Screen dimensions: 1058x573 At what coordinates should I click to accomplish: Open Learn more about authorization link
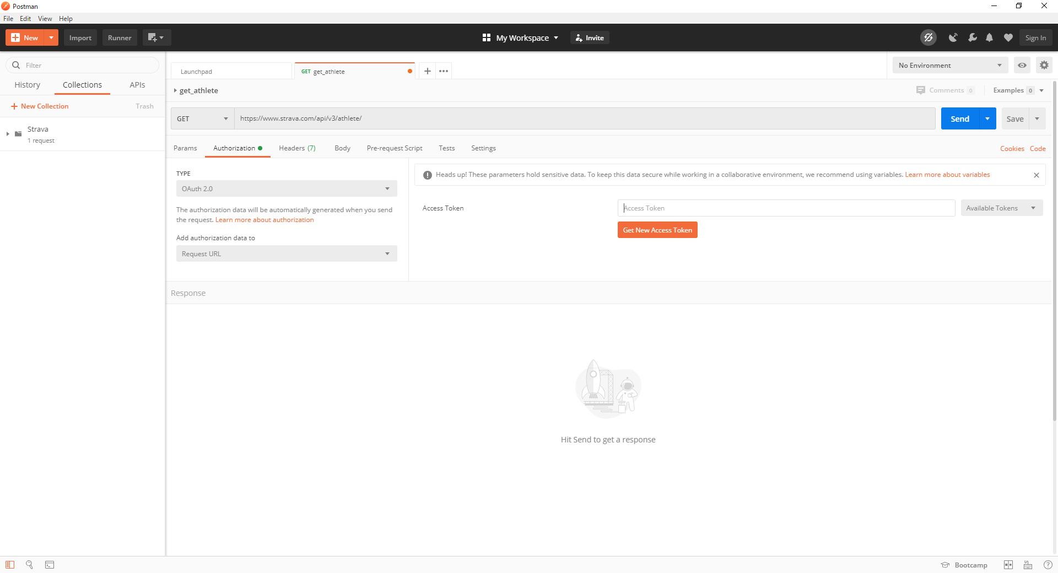click(x=264, y=219)
